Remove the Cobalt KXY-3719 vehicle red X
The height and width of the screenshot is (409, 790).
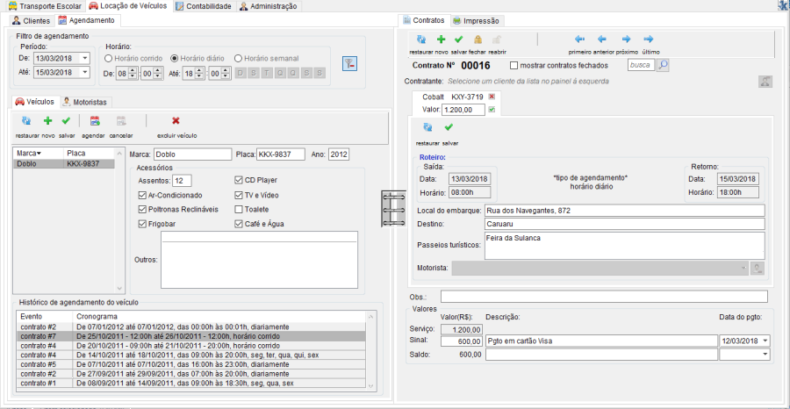(x=492, y=97)
